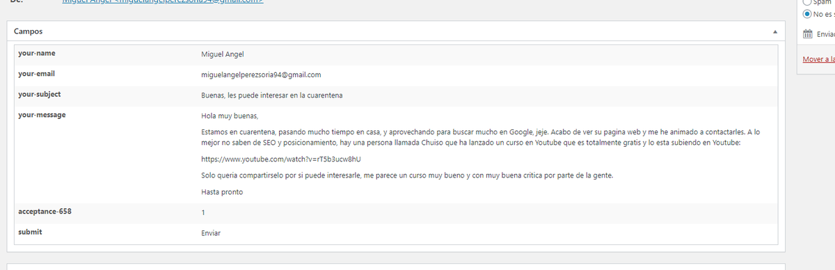This screenshot has width=835, height=270.
Task: Click the YouTube URL in the message
Action: (281, 159)
